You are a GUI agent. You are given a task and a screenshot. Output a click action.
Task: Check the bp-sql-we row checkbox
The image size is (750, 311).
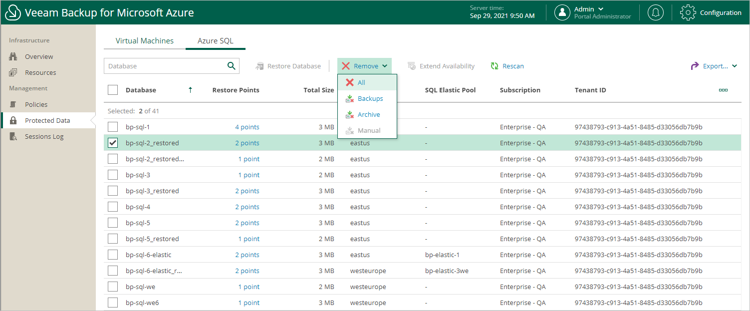tap(113, 287)
